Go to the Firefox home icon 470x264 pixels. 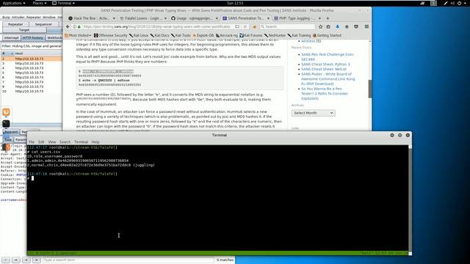347,26
